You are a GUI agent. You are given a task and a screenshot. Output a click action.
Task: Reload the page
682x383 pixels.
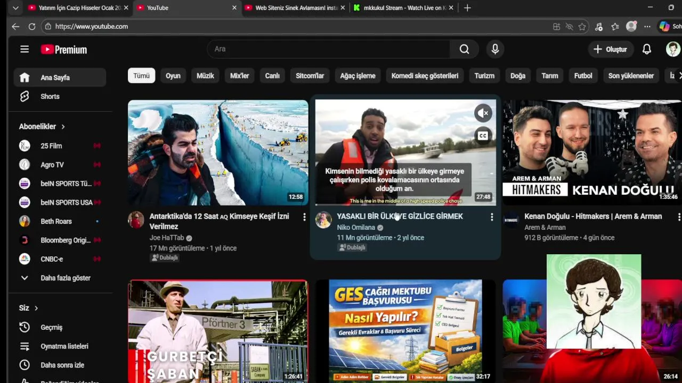[x=32, y=27]
